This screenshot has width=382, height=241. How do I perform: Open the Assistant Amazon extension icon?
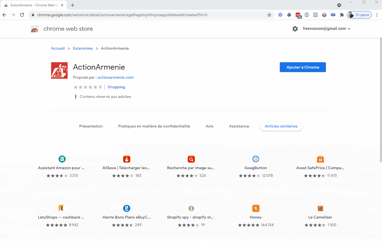pyautogui.click(x=62, y=159)
